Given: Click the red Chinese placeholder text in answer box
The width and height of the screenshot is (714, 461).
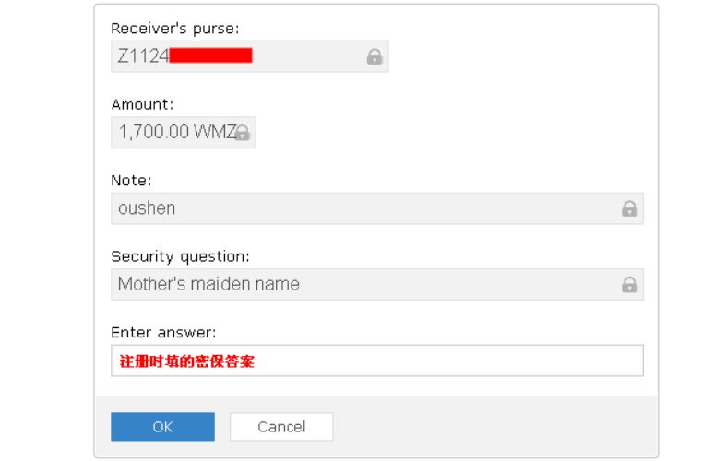Looking at the screenshot, I should coord(186,361).
